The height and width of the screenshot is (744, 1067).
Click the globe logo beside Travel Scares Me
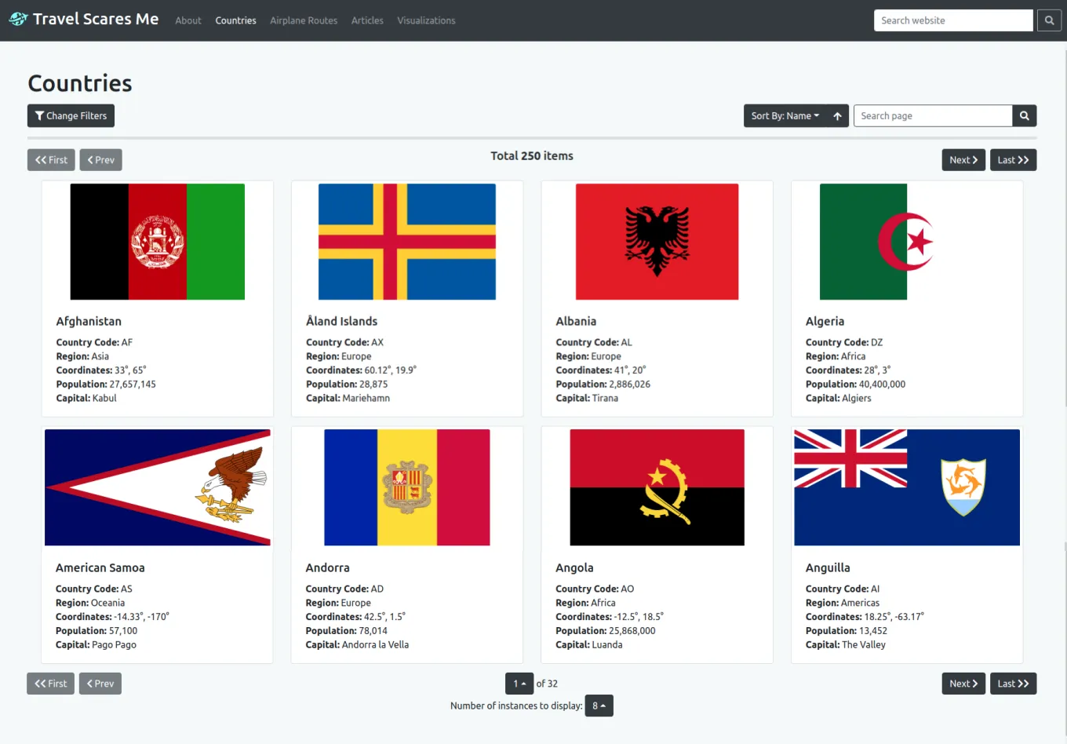pos(17,18)
